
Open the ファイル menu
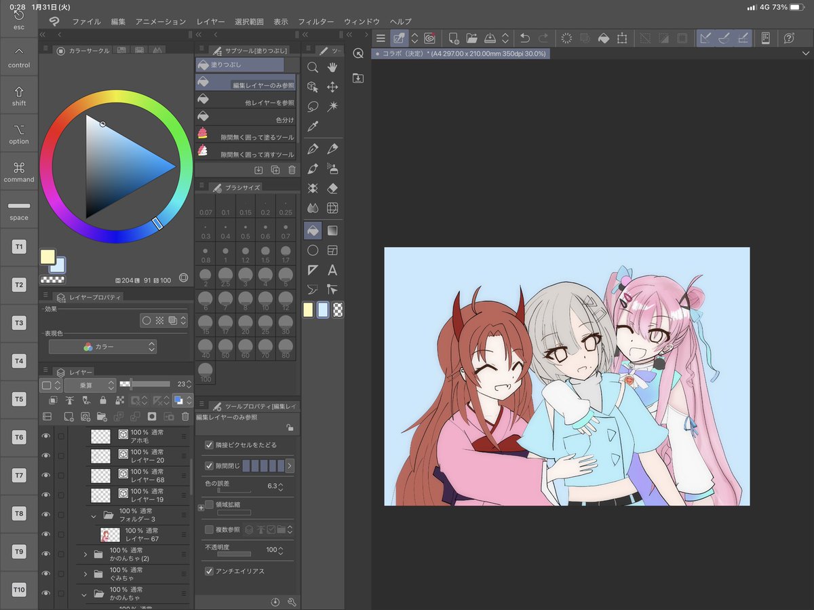[x=86, y=22]
